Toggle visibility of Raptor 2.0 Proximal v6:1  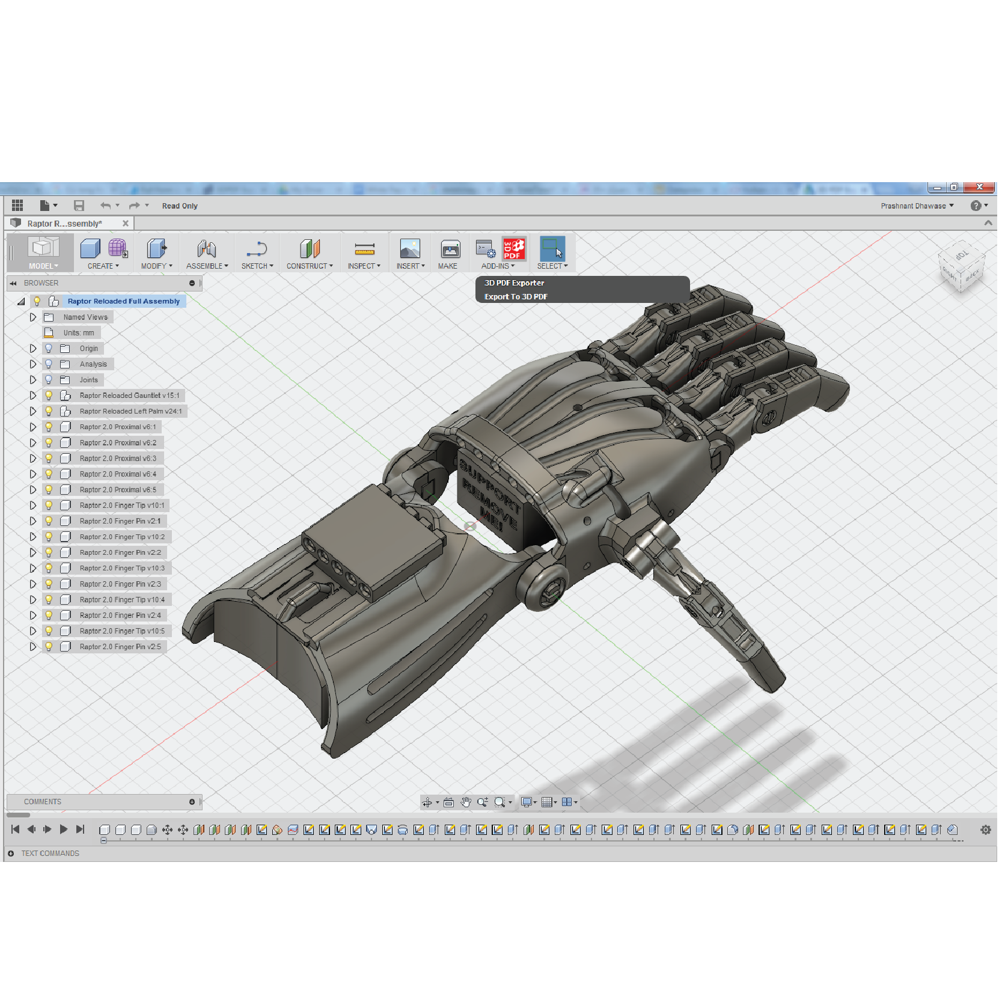click(x=49, y=427)
